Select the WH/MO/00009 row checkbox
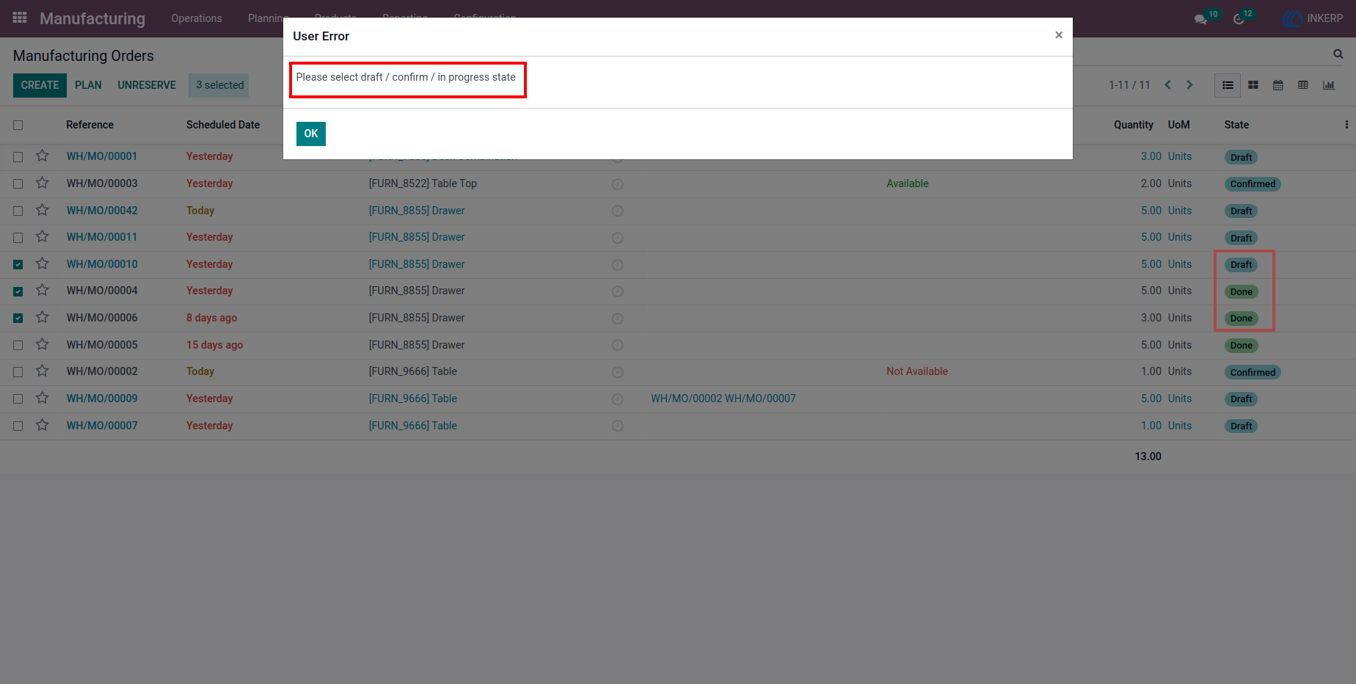1356x684 pixels. pyautogui.click(x=18, y=399)
